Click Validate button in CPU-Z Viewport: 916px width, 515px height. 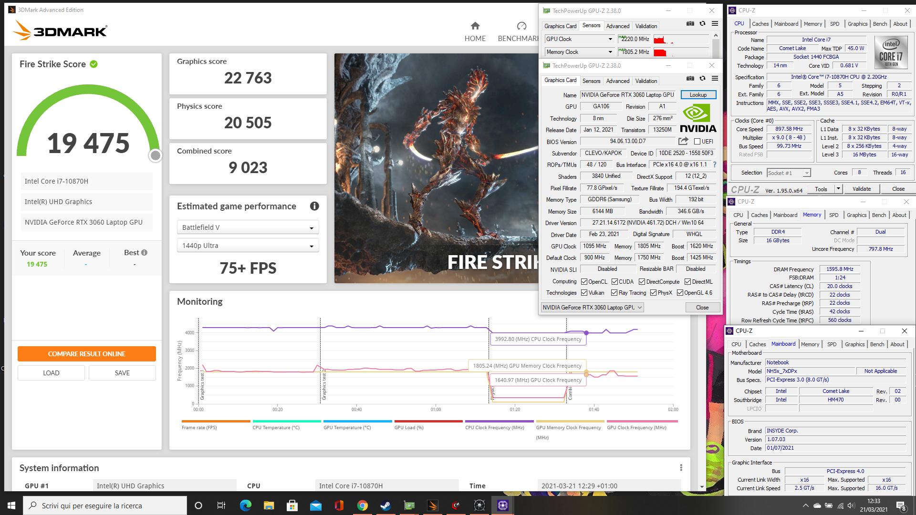click(861, 189)
